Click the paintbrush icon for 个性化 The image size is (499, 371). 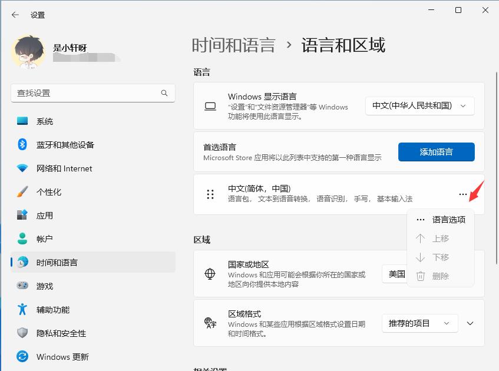pos(22,192)
